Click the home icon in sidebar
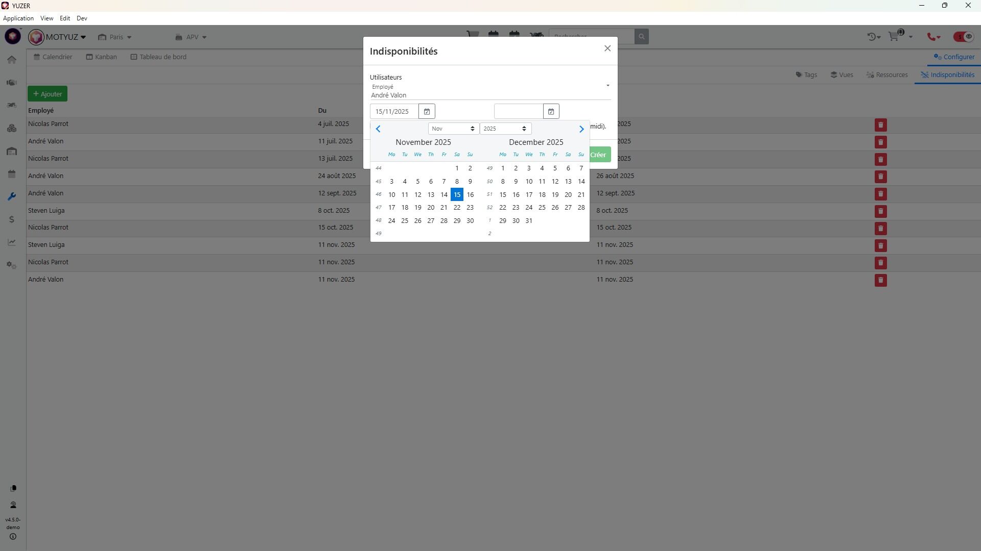Screen dimensions: 981x551 (12, 60)
